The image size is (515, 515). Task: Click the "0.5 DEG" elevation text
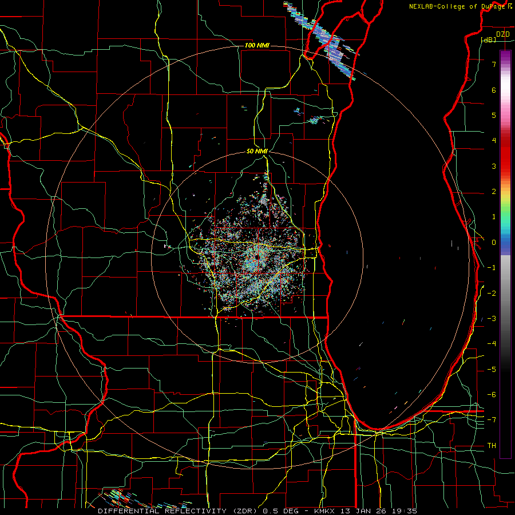point(281,511)
